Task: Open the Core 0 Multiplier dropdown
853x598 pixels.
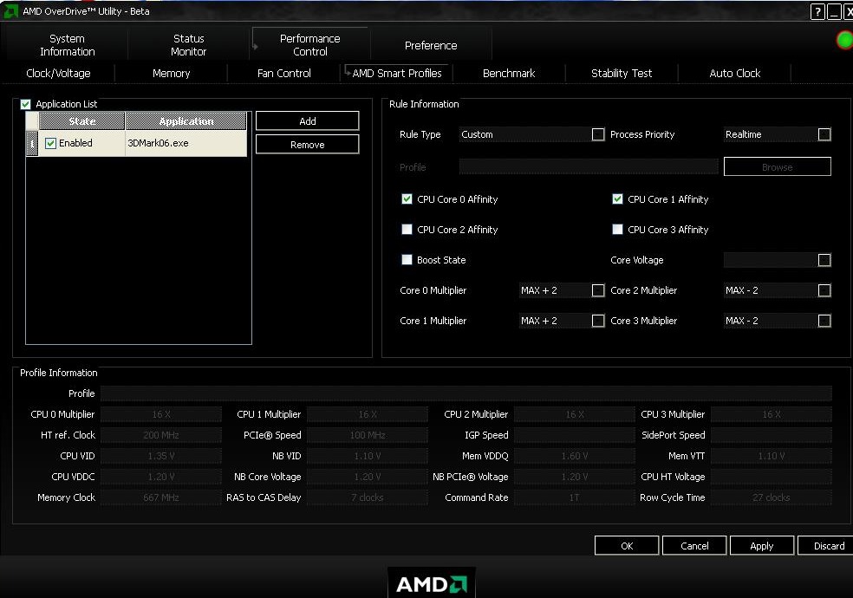Action: coord(598,290)
